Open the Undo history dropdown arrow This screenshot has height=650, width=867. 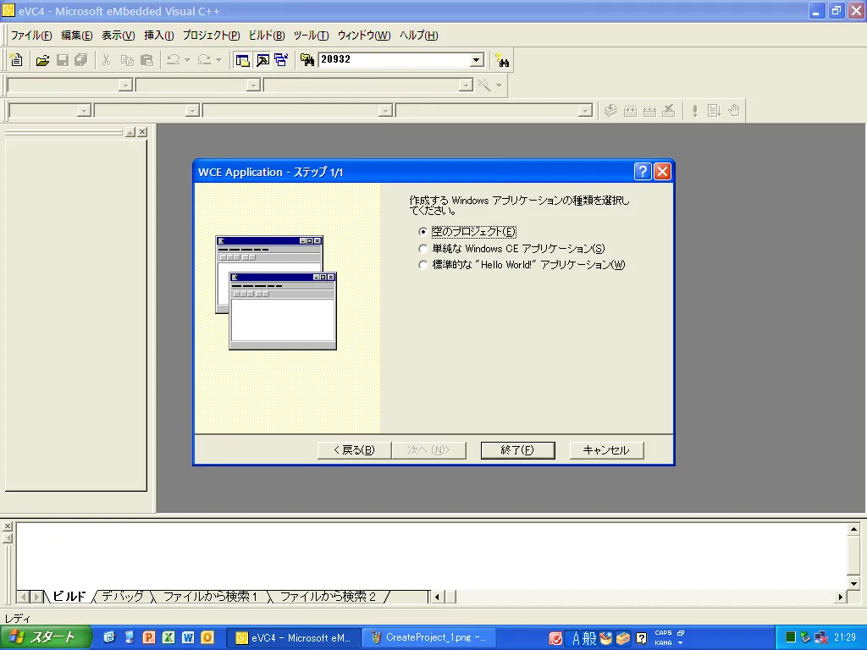click(x=187, y=60)
